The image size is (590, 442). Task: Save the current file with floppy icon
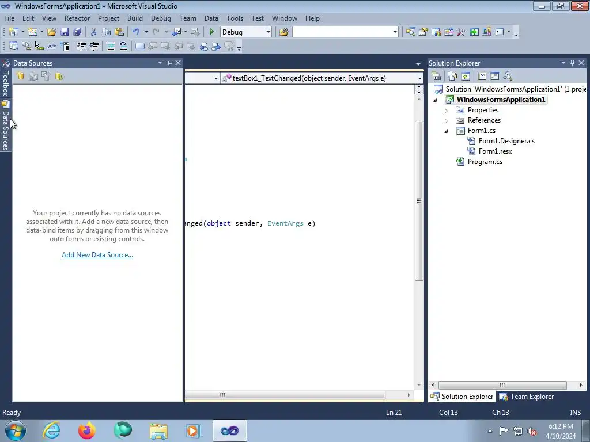click(x=65, y=32)
